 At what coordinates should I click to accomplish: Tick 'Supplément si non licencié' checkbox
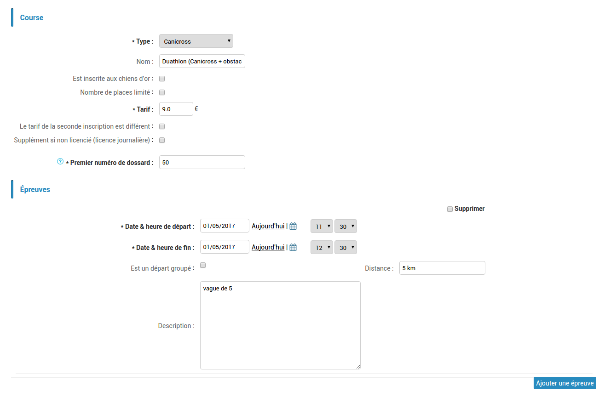click(162, 140)
